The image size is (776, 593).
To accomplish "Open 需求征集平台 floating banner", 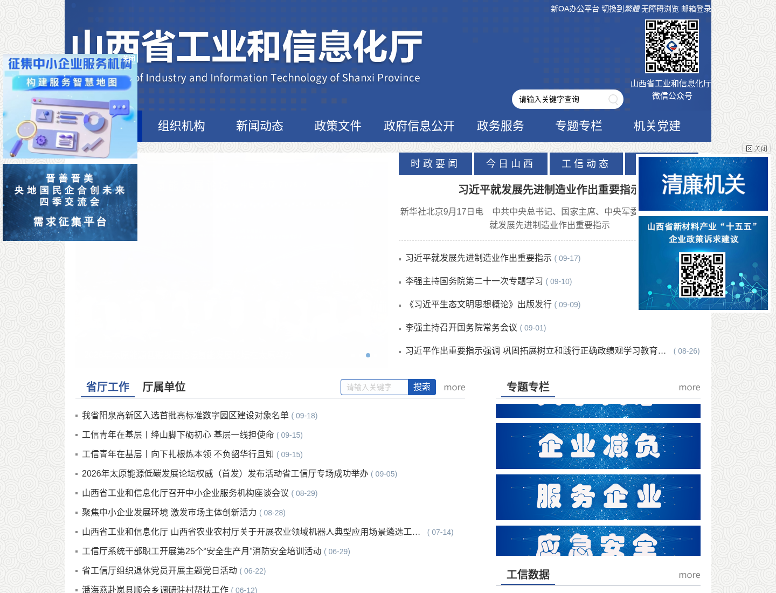I will (x=70, y=202).
